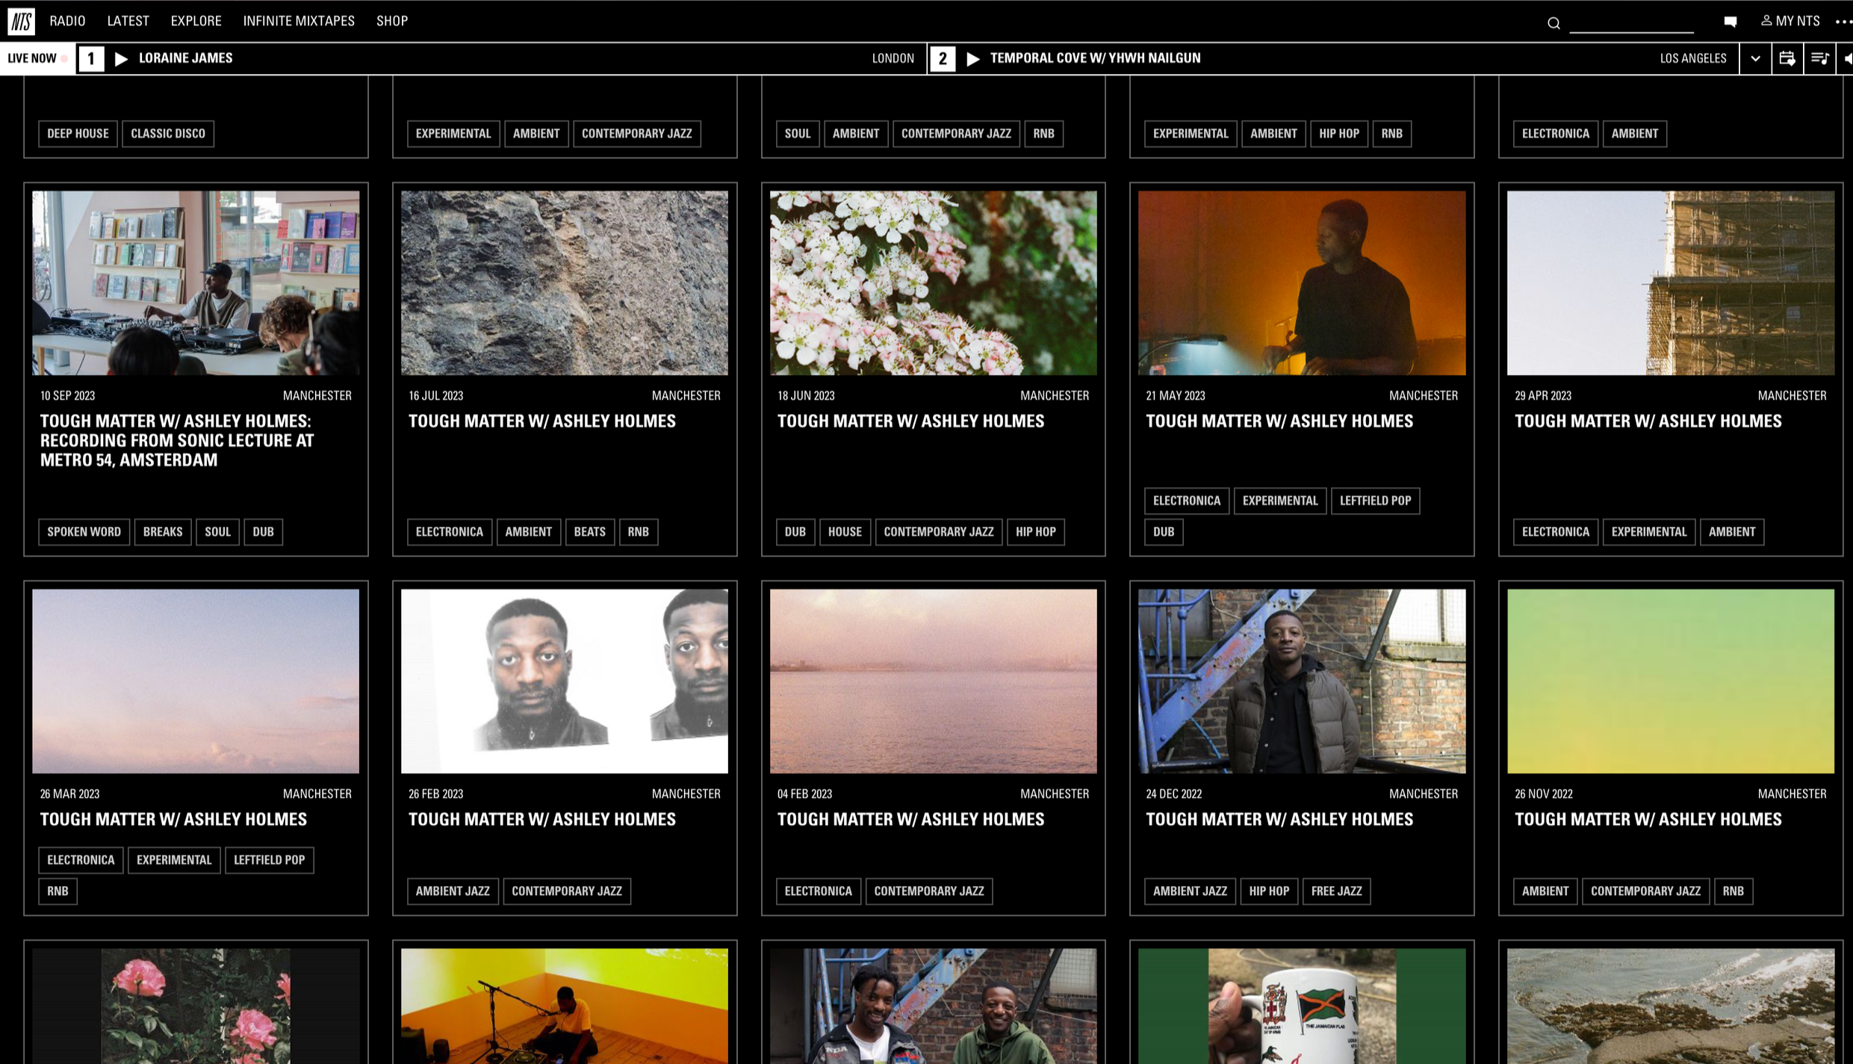The height and width of the screenshot is (1064, 1853).
Task: Click the Free Jazz tag on 24 Dec show
Action: click(x=1335, y=891)
